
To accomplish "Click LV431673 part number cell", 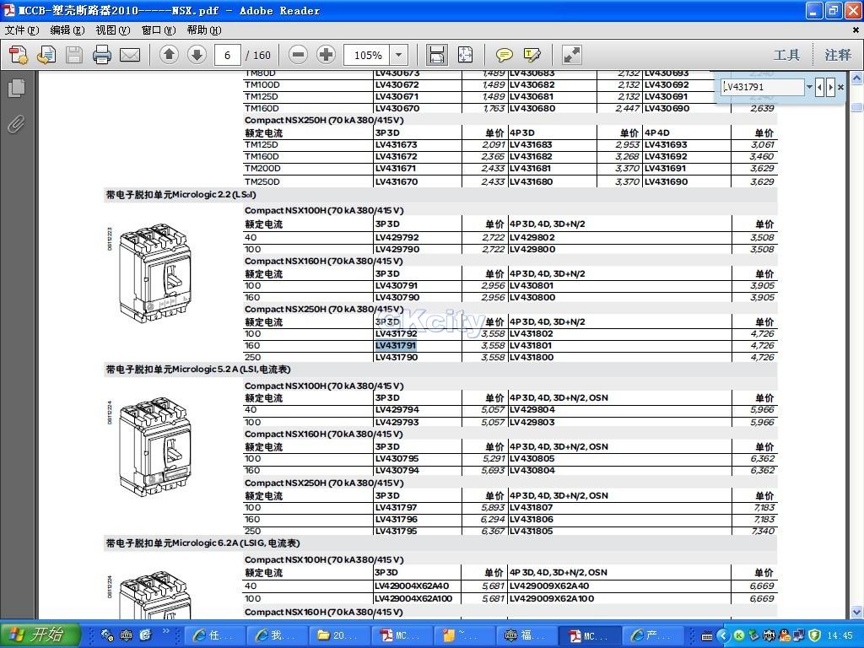I will tap(397, 144).
